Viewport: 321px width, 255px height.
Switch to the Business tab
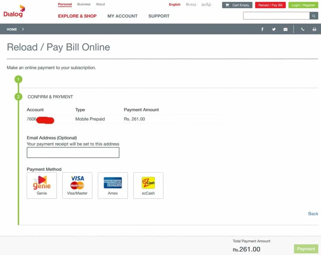(84, 4)
